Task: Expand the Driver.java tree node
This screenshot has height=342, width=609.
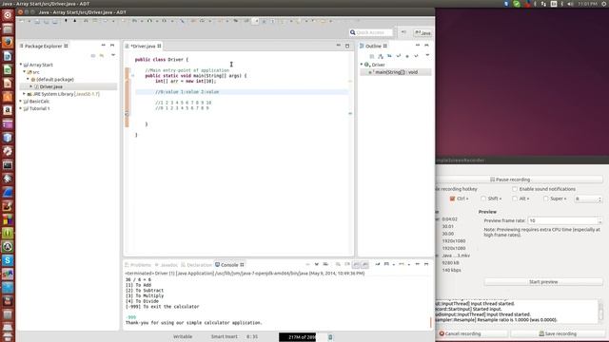Action: click(31, 86)
